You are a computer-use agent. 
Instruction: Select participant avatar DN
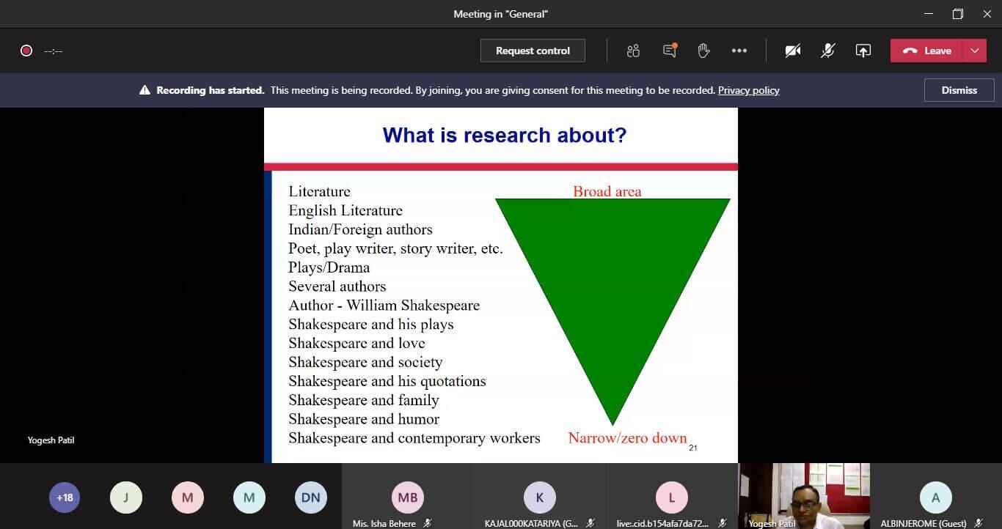pos(311,497)
